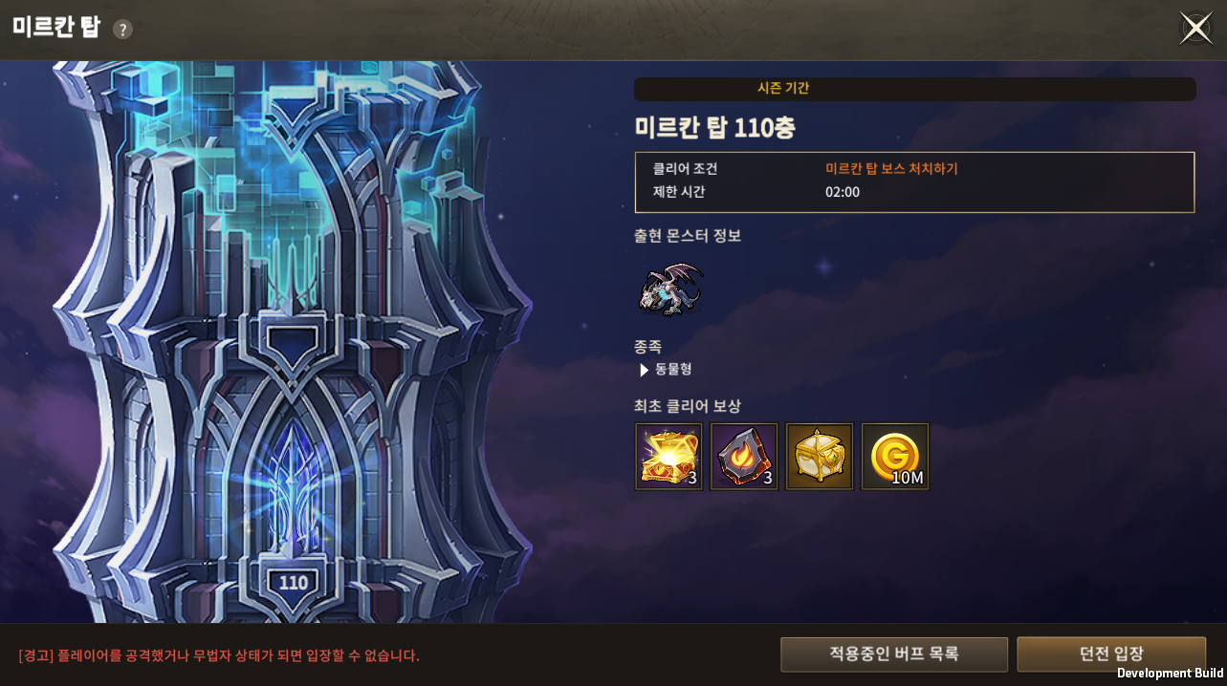Open the help question mark icon
The image size is (1227, 686).
point(122,30)
